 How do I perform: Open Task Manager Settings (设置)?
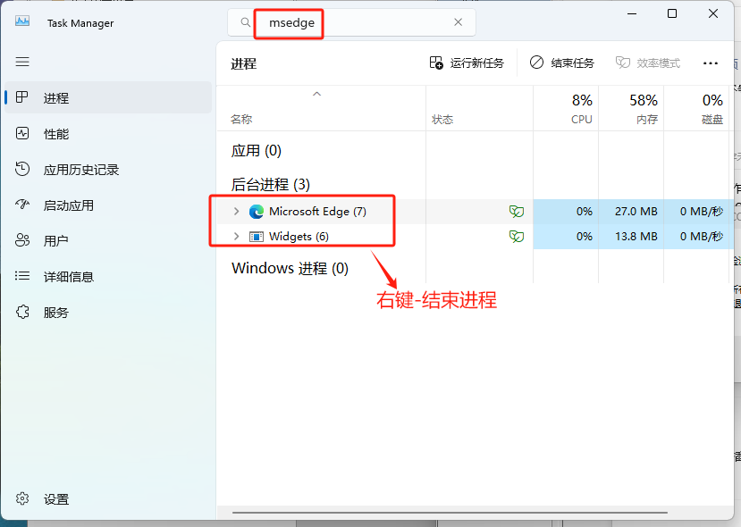tap(55, 499)
